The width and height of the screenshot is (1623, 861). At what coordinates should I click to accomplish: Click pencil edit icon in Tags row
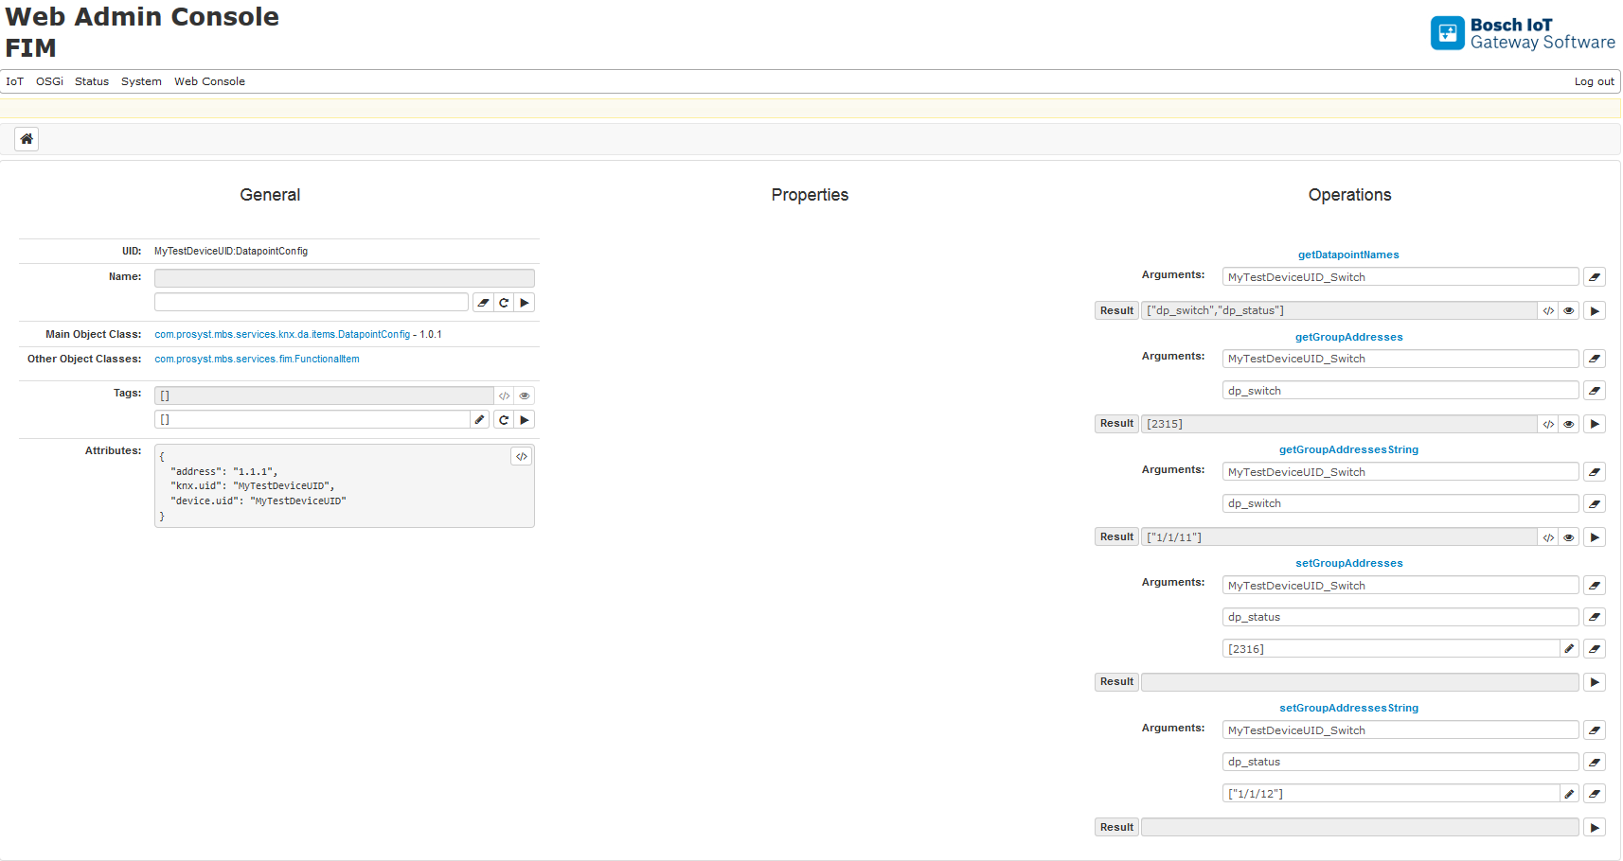point(480,420)
